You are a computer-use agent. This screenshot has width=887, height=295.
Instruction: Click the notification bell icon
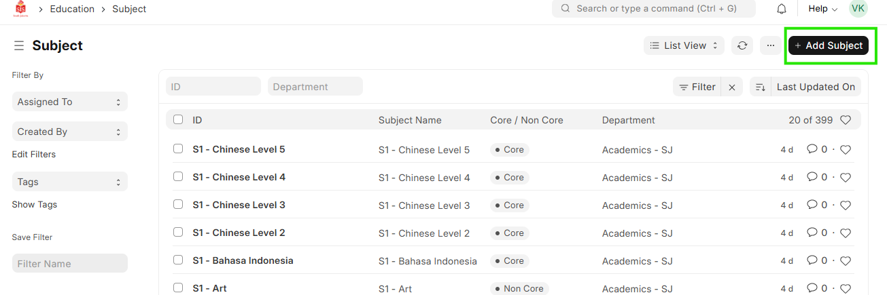click(x=782, y=9)
